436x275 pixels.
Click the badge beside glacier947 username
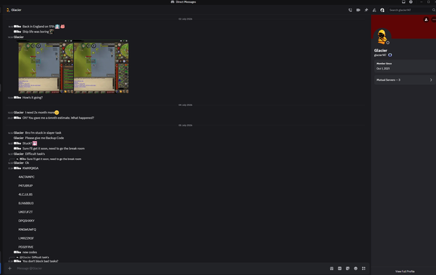[390, 55]
